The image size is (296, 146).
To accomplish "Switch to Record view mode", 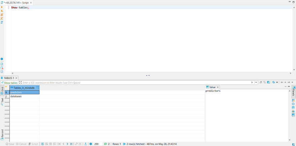I will pyautogui.click(x=2, y=133).
